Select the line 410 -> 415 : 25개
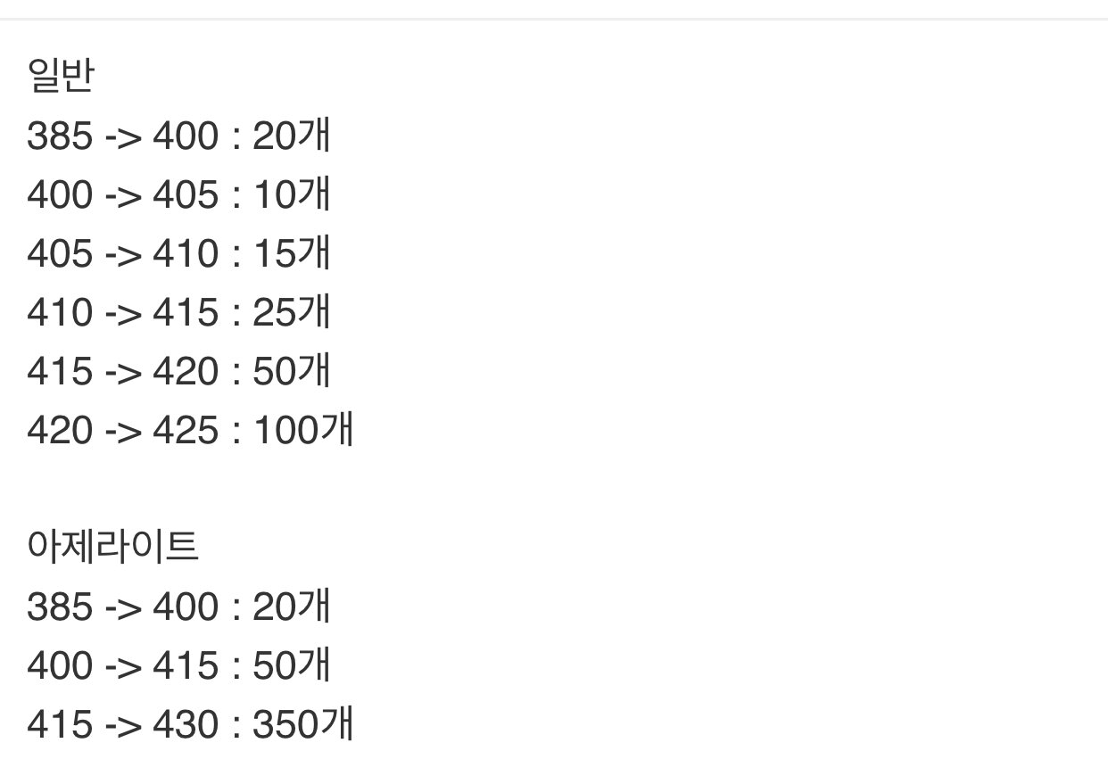Image resolution: width=1108 pixels, height=776 pixels. (x=179, y=312)
